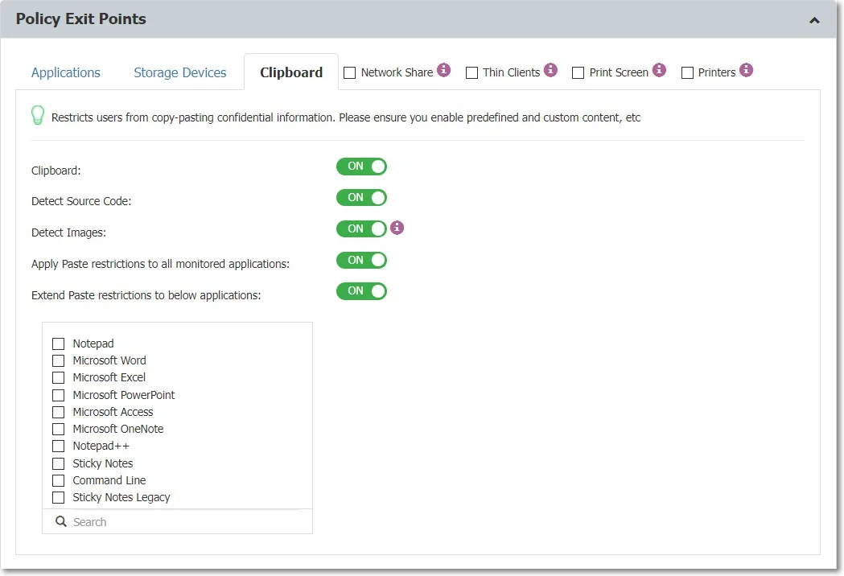Open the Storage Devices tab
844x576 pixels.
[179, 72]
